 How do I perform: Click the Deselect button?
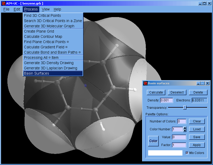tap(177, 92)
